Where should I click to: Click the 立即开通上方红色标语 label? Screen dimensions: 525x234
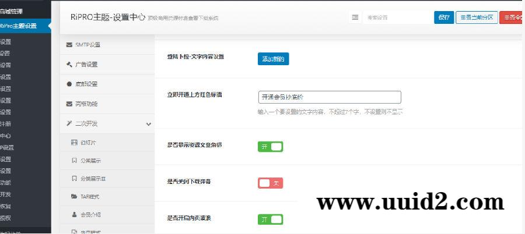(194, 95)
